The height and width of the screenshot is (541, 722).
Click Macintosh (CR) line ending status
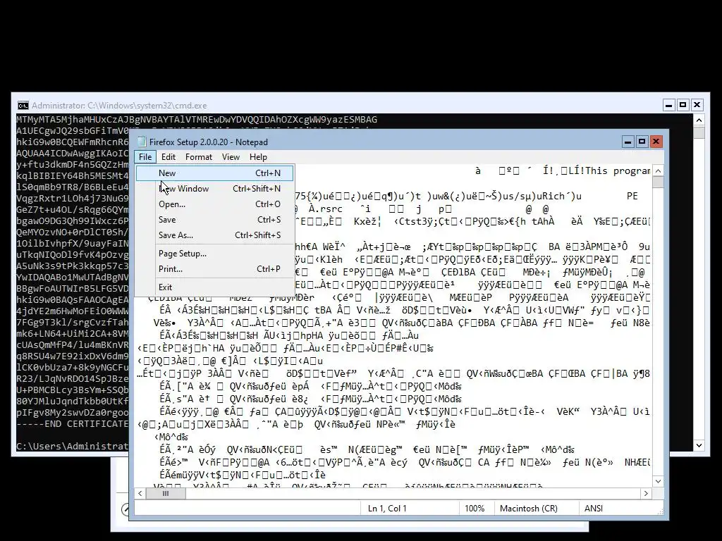click(529, 509)
